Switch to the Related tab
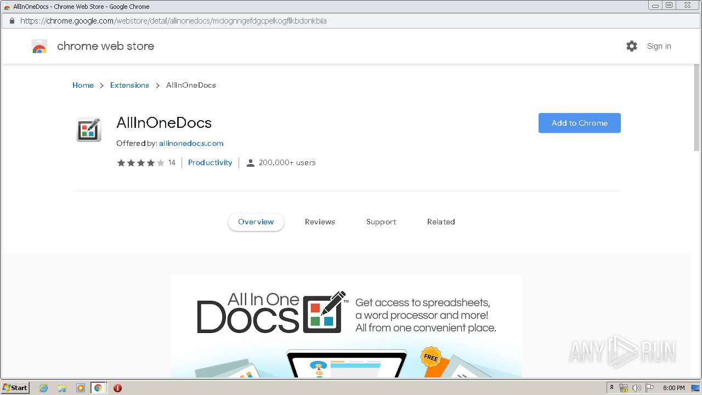This screenshot has width=702, height=395. (x=441, y=222)
